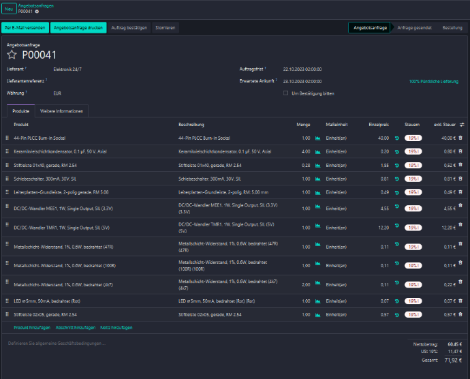Click the Anfrage gesendet status stage
The image size is (470, 379).
414,28
